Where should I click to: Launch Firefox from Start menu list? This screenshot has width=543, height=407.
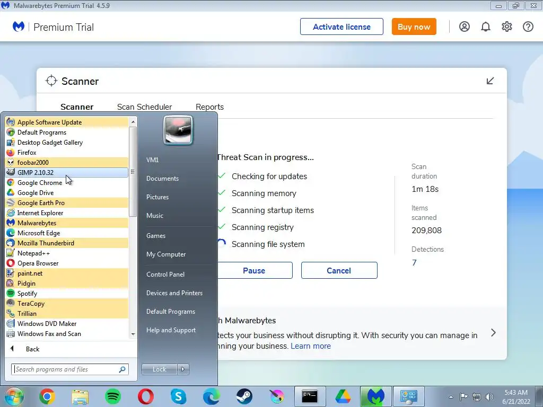[67, 152]
